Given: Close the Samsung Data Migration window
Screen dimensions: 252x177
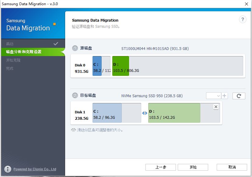Looking at the screenshot, I should 247,4.
